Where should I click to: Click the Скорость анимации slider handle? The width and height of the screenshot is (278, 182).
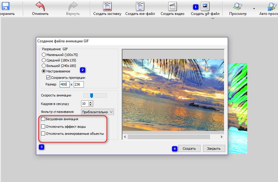click(x=91, y=96)
